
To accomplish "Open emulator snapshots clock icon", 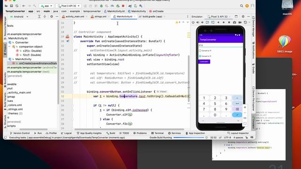I will point(246,23).
